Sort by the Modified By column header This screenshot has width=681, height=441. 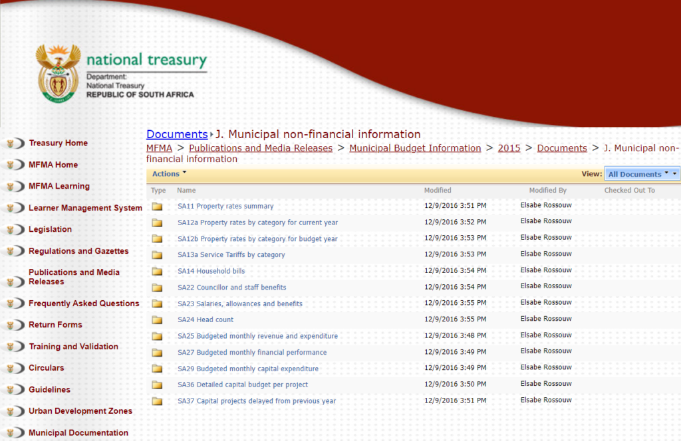548,191
